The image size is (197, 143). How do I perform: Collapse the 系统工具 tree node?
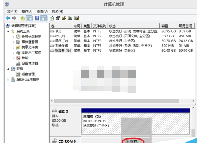[x=8, y=31]
